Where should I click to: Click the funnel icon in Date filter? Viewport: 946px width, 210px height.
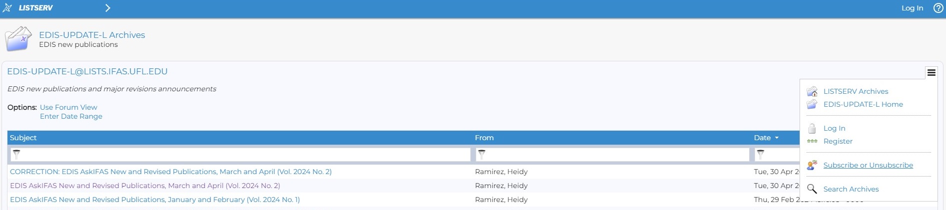click(761, 155)
